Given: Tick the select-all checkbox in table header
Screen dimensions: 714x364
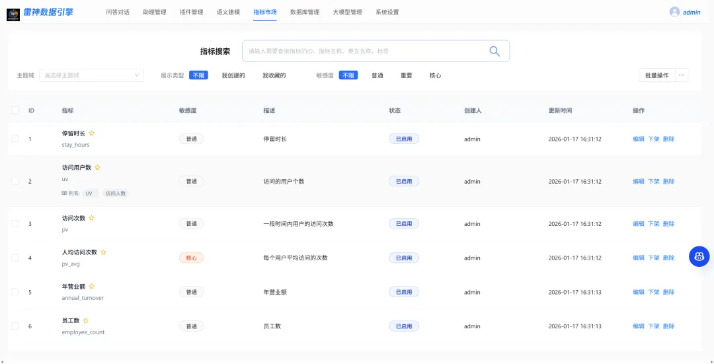Looking at the screenshot, I should [15, 110].
